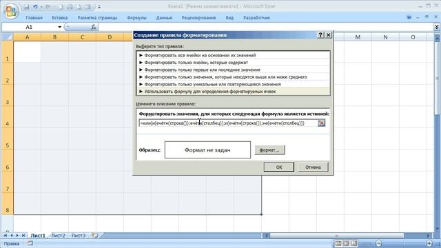Expand the formula bar chevron
This screenshot has height=248, width=441.
tap(436, 27)
